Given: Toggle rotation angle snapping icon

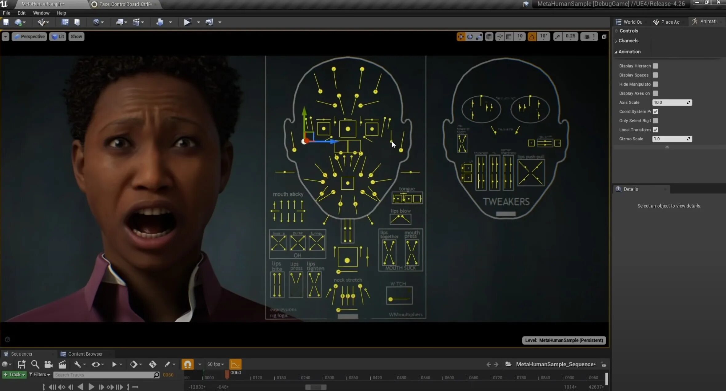Looking at the screenshot, I should point(532,37).
